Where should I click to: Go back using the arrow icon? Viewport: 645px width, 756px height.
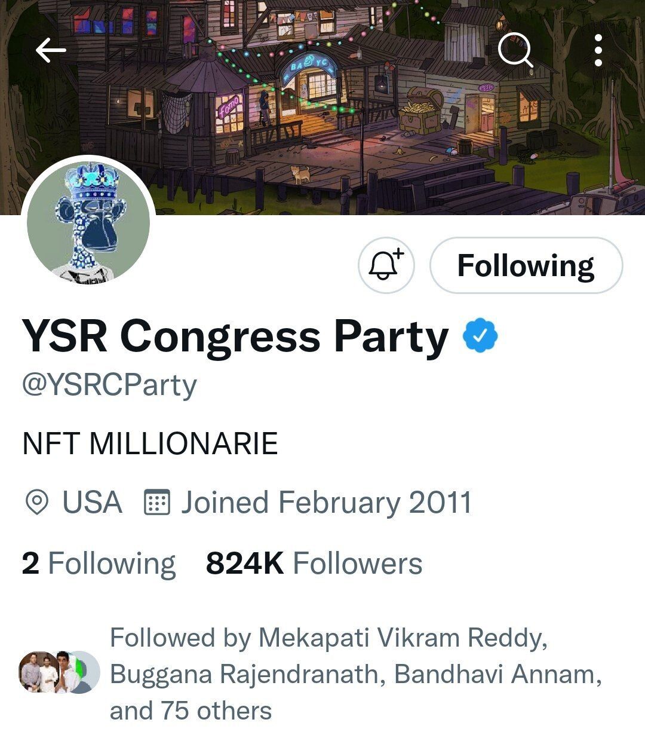coord(50,50)
